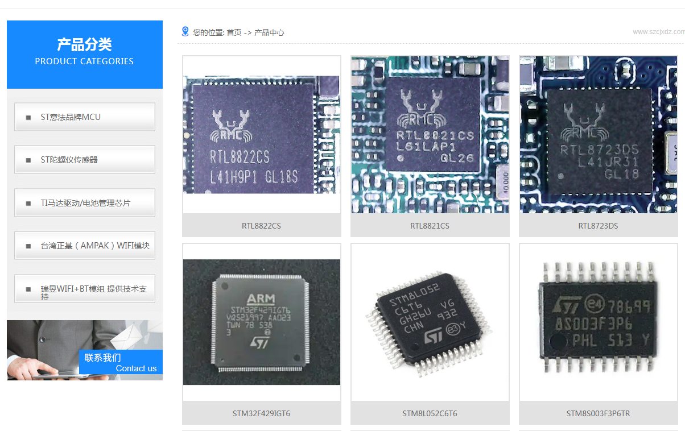Click the RTL8723DS product title
This screenshot has height=431, width=685.
[598, 226]
